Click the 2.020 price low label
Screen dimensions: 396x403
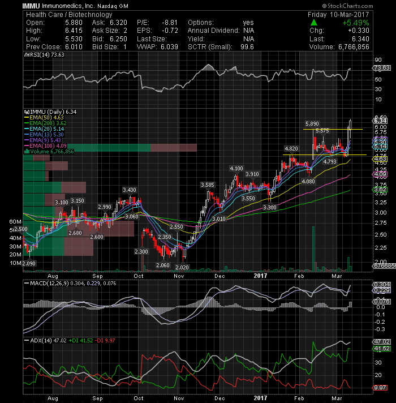pyautogui.click(x=182, y=267)
